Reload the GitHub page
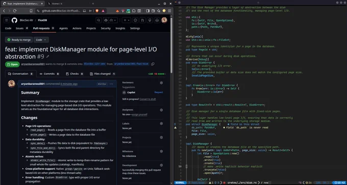 (15, 11)
